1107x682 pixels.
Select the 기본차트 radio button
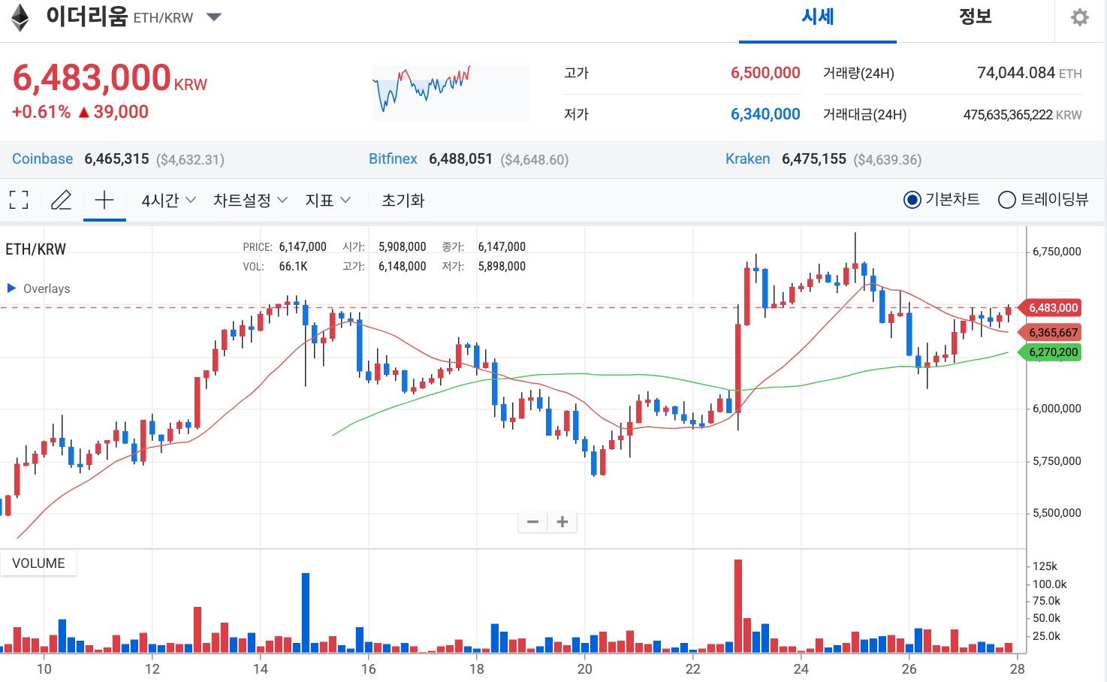tap(912, 199)
